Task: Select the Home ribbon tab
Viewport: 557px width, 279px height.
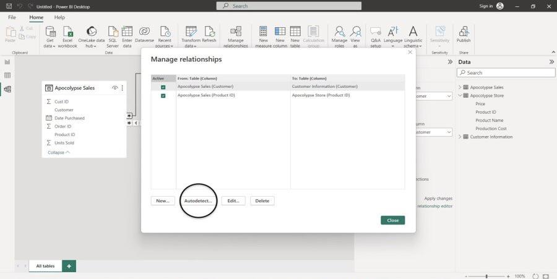Action: coord(37,17)
